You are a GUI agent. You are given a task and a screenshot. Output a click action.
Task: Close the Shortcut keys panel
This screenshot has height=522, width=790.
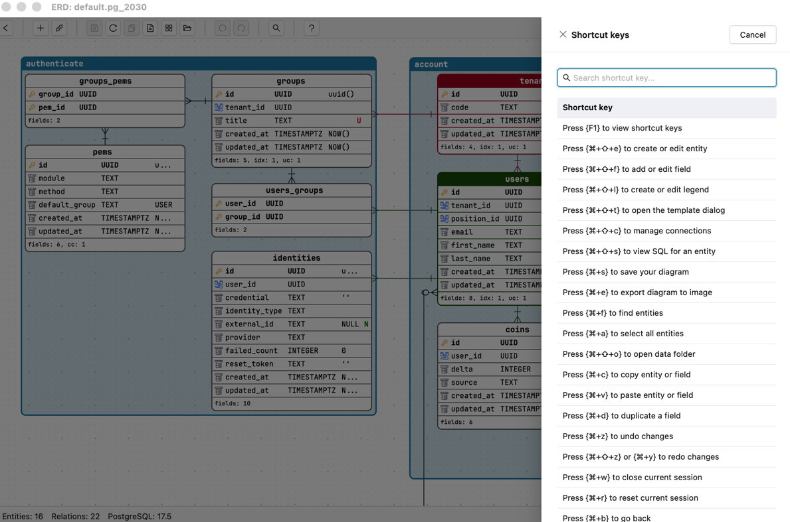point(563,34)
